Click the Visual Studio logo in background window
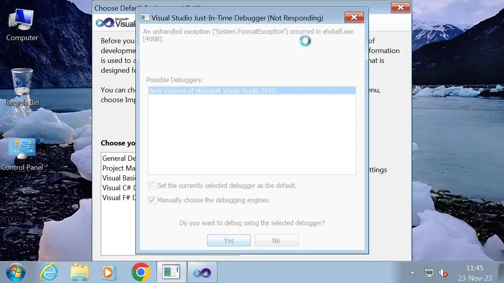The height and width of the screenshot is (283, 504). point(116,22)
